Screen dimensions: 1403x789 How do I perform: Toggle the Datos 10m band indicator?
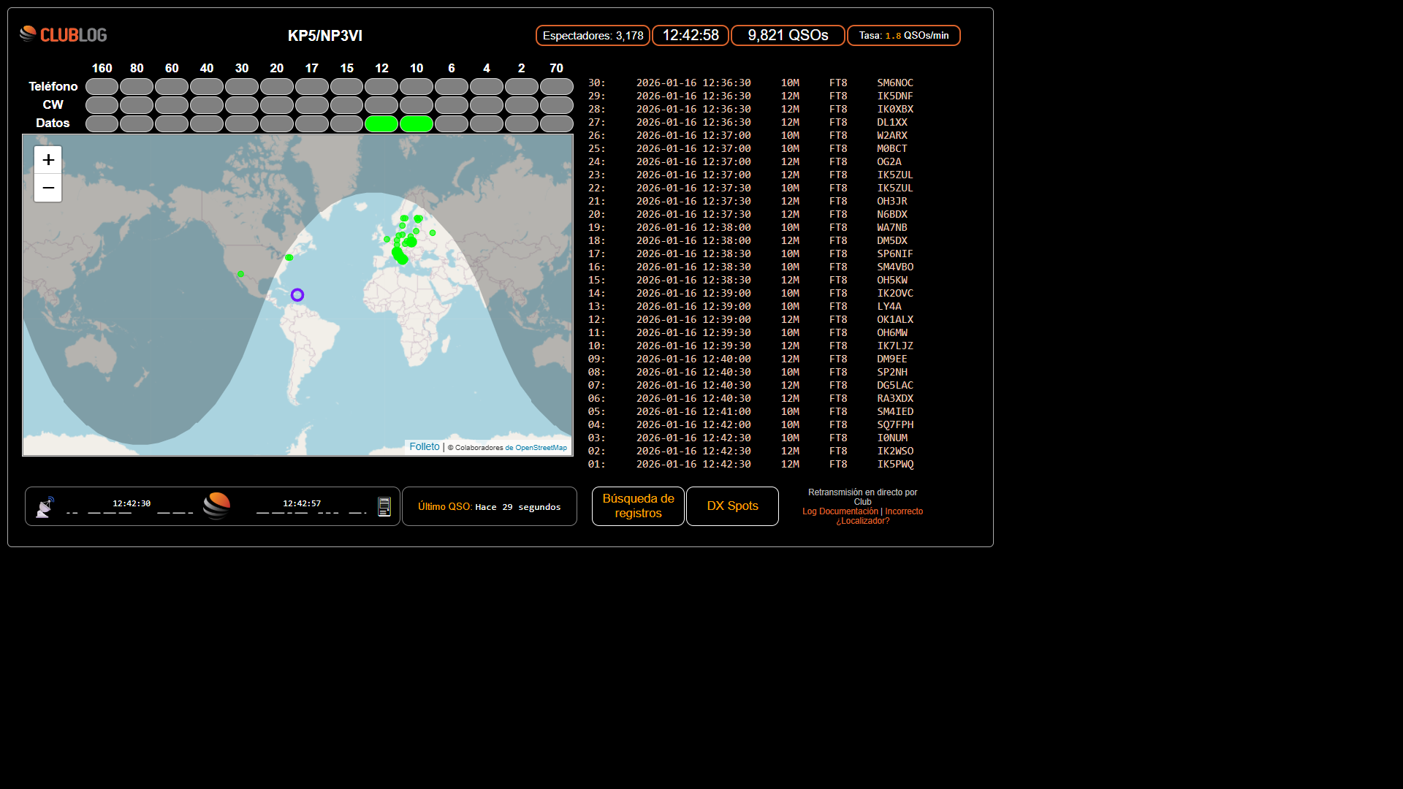coord(417,123)
